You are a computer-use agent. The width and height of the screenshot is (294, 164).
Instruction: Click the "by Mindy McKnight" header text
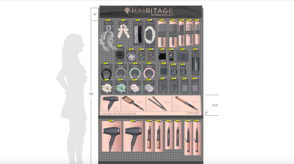162,15
